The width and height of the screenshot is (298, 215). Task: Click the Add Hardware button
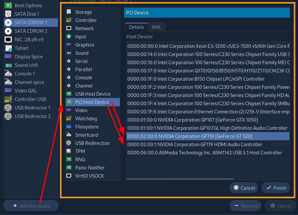point(31,206)
